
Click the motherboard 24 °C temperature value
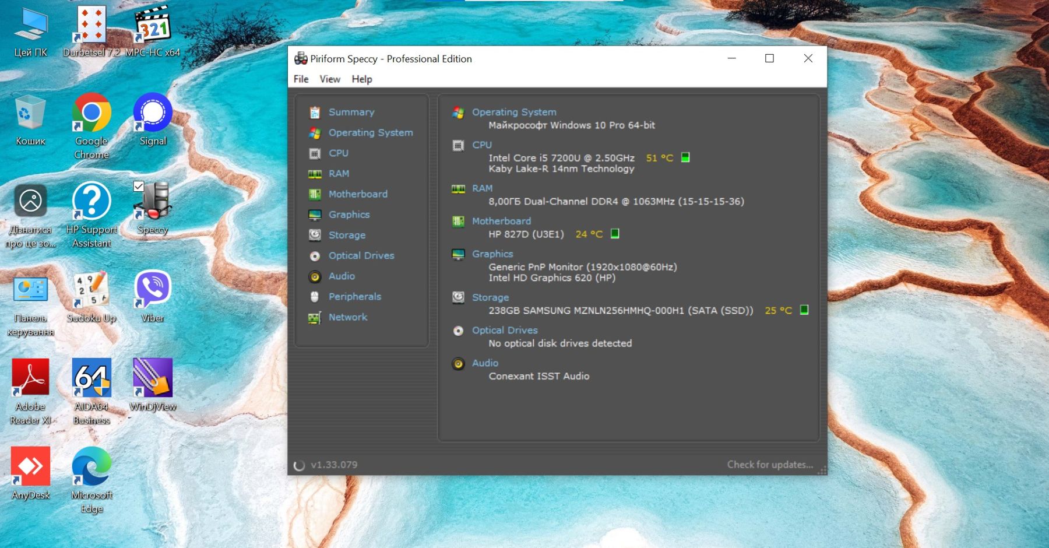(x=589, y=234)
